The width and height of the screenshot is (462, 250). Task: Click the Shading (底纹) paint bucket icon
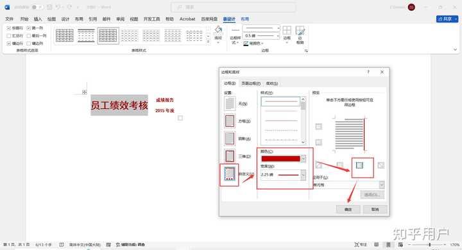pos(218,29)
